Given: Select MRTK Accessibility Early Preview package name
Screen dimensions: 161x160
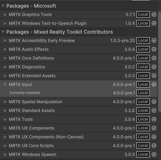Looking at the screenshot, I should 42,40.
